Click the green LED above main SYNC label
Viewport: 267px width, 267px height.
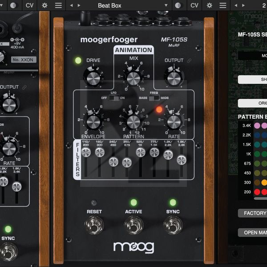click(173, 202)
